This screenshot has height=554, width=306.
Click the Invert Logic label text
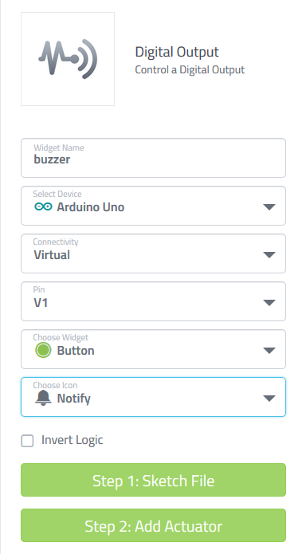point(72,440)
